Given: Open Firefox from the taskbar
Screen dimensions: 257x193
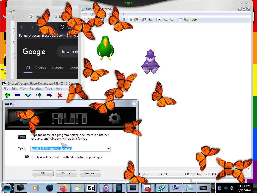Looking at the screenshot, I should pyautogui.click(x=63, y=188).
